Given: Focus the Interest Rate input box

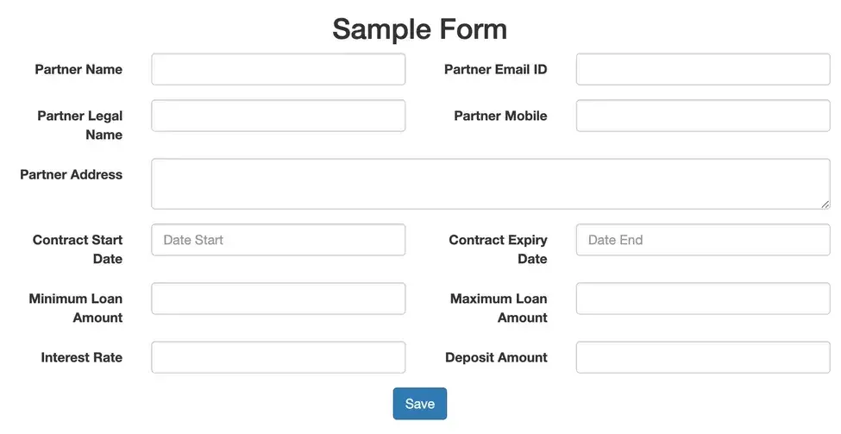Looking at the screenshot, I should pos(278,357).
